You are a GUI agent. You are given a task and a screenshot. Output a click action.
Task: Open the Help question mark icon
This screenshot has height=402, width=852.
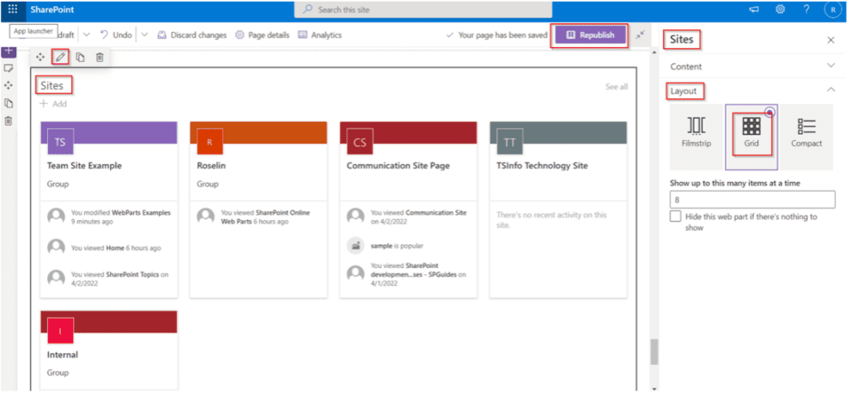pyautogui.click(x=806, y=9)
